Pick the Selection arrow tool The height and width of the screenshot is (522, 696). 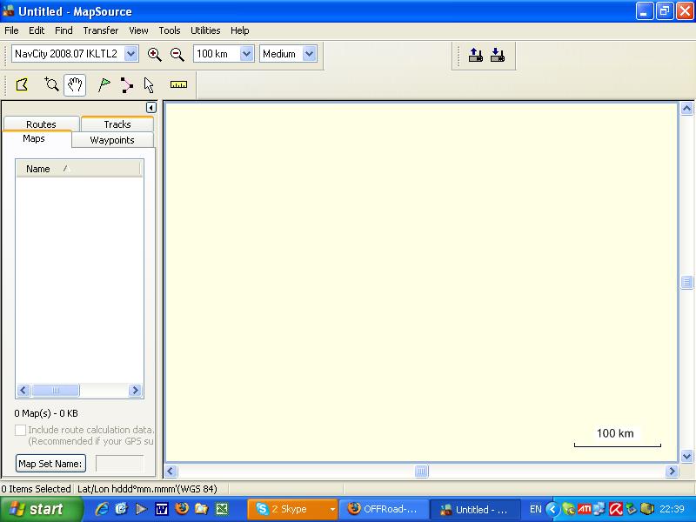coord(149,84)
